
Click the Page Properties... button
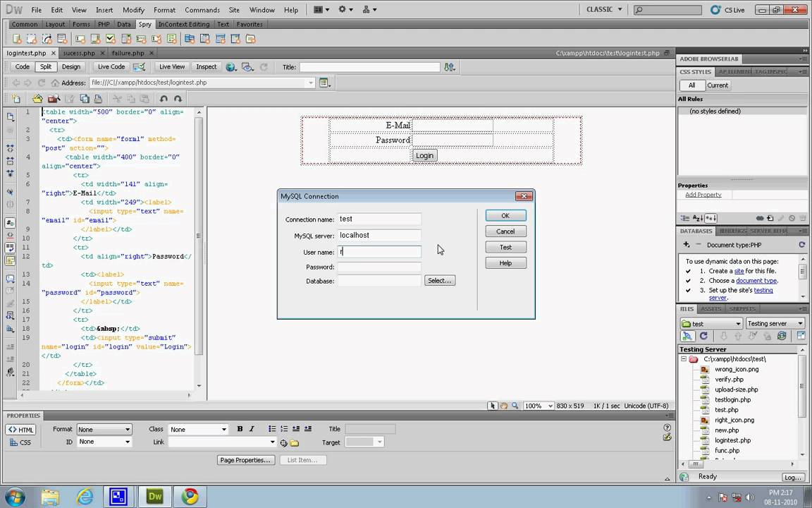(245, 460)
